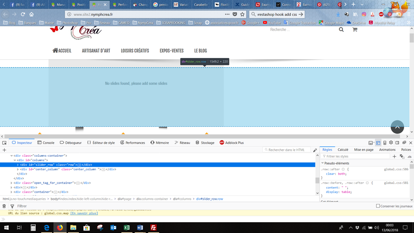Expand the open_tag_for_container div node
The height and width of the screenshot is (233, 414).
click(11, 183)
